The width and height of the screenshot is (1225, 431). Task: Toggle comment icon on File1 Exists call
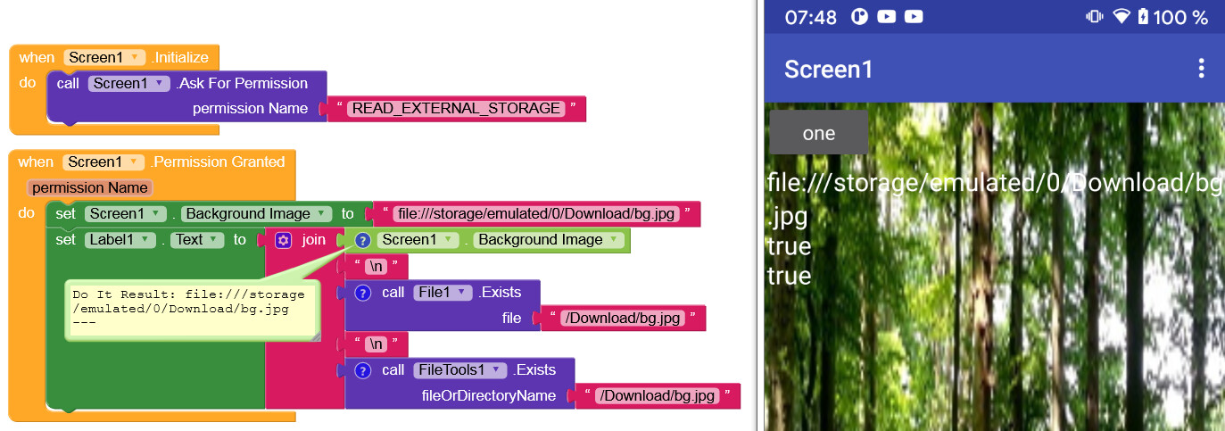point(362,293)
